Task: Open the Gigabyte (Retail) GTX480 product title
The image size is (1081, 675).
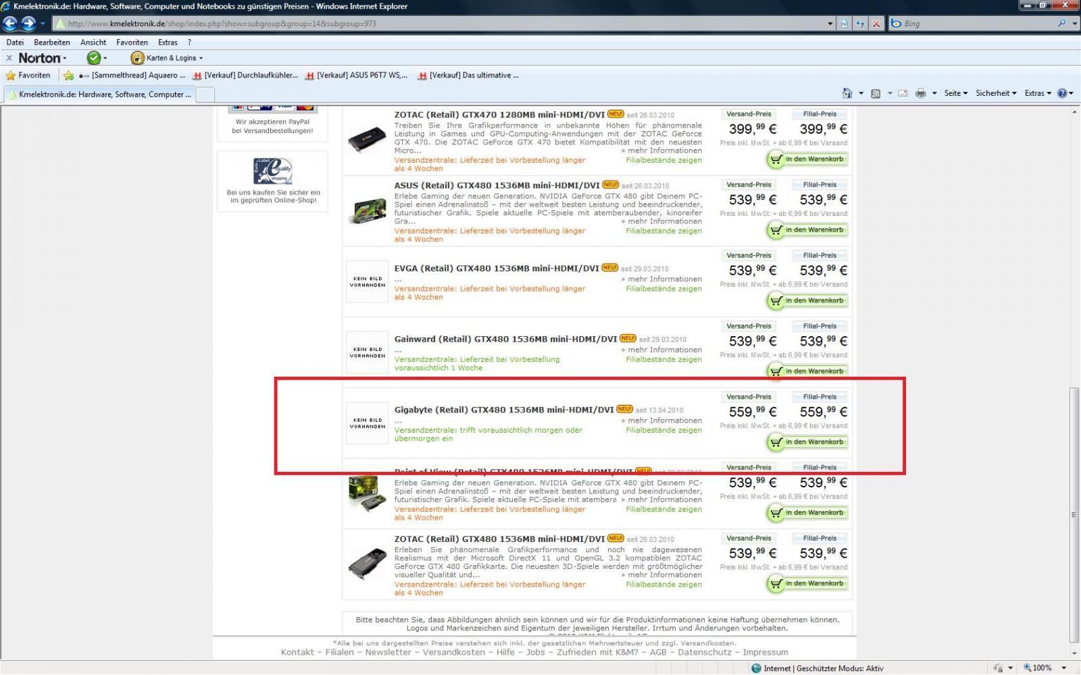Action: click(x=504, y=410)
